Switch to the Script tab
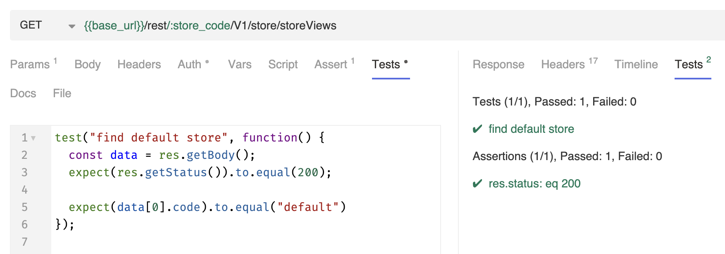 [283, 64]
